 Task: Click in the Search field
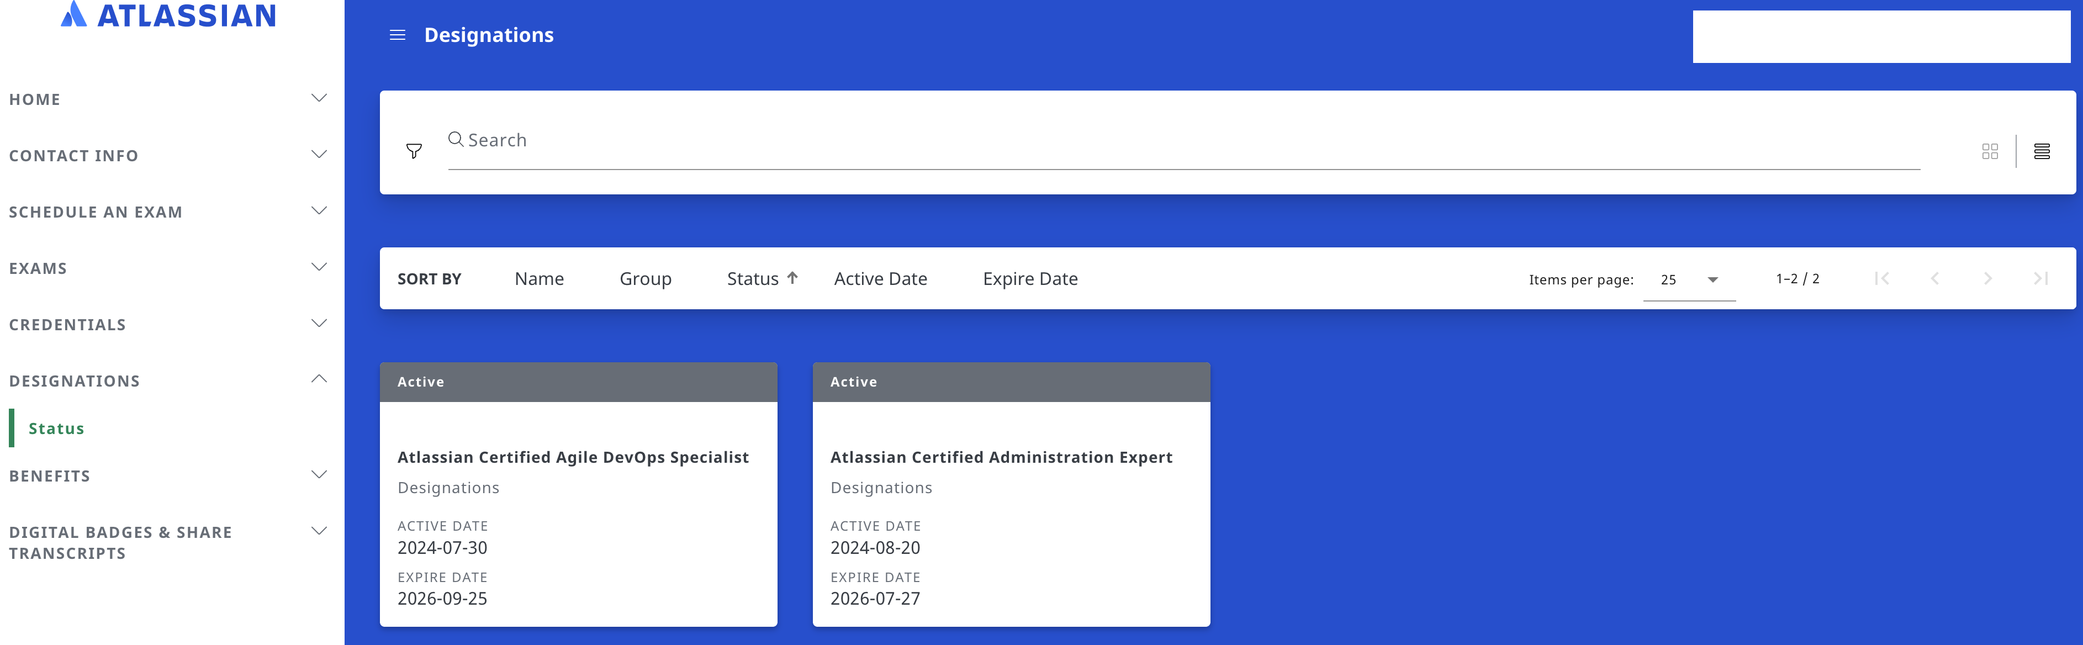click(x=1184, y=141)
